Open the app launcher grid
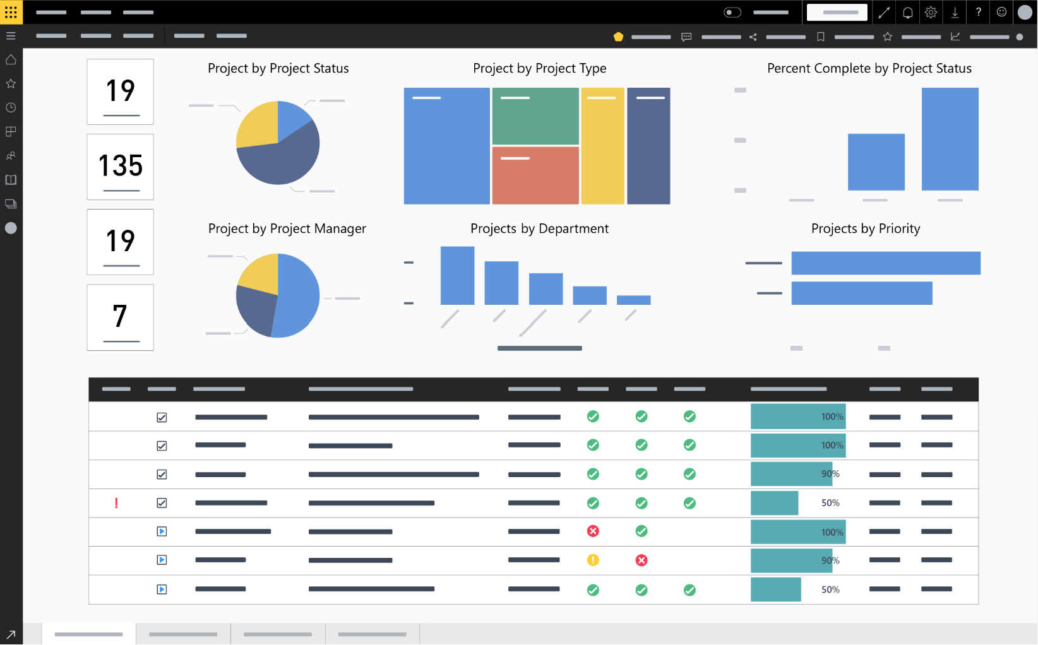 pos(11,12)
